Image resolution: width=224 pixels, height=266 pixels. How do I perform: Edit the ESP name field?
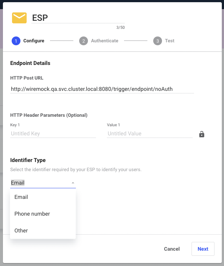78,18
